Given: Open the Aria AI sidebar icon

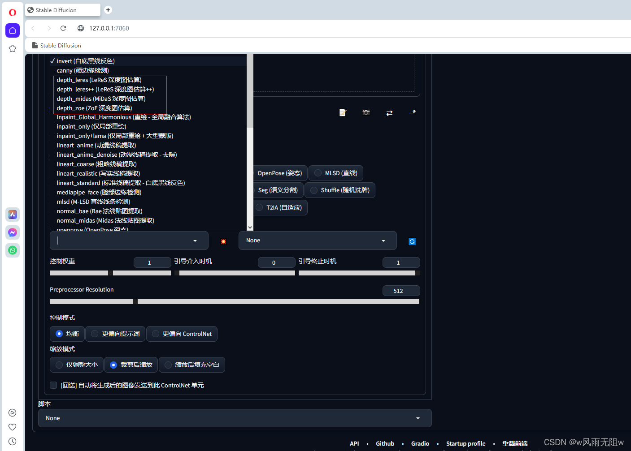Looking at the screenshot, I should click(x=13, y=215).
